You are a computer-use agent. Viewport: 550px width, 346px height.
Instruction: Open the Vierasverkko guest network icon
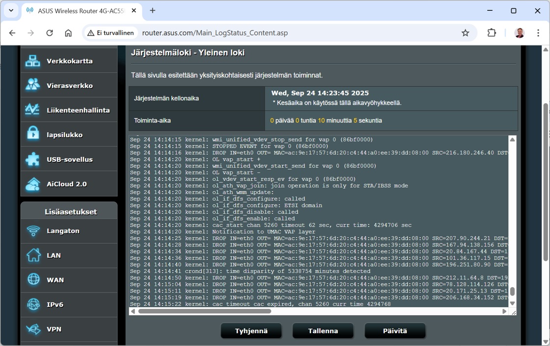click(x=32, y=85)
